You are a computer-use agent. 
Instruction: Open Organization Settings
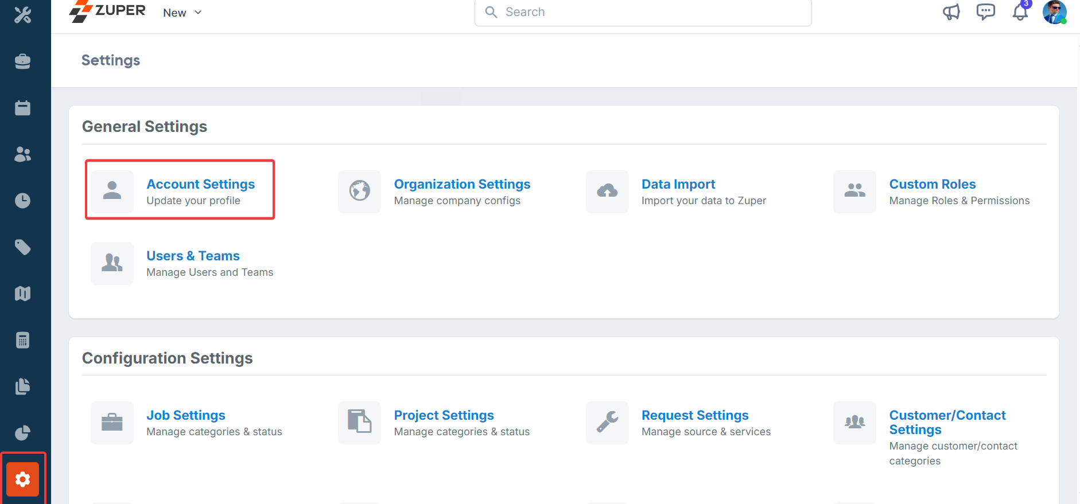coord(461,184)
